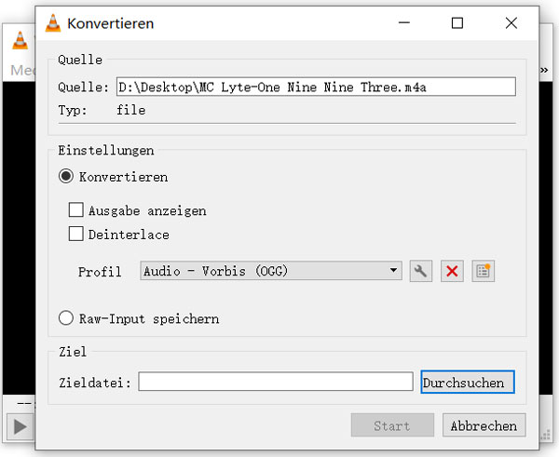Expand the Profil dropdown showing Audio - Vorbis (OGG)
Image resolution: width=559 pixels, height=457 pixels.
coord(270,271)
